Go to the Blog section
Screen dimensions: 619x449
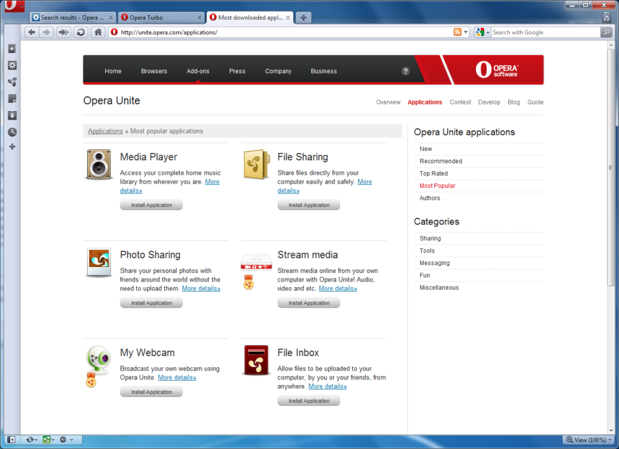[514, 102]
